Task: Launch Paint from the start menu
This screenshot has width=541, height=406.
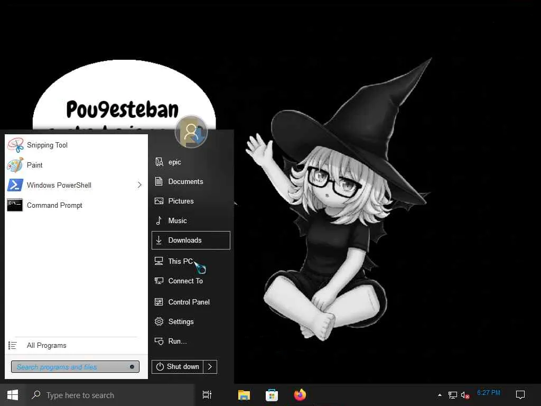Action: pyautogui.click(x=76, y=165)
